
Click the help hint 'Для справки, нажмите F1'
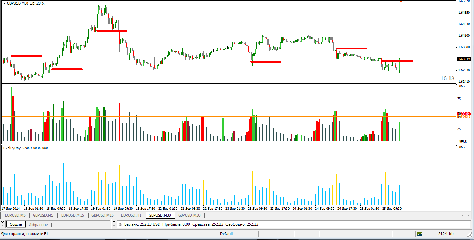click(24, 234)
